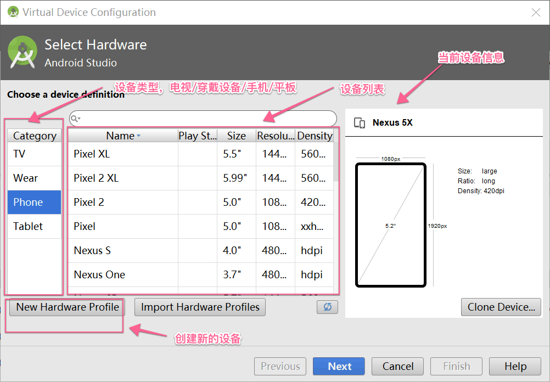This screenshot has width=550, height=382.
Task: Click the device list vertical scrollbar
Action: [336, 162]
